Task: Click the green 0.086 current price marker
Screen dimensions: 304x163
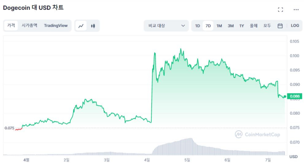Action: (x=294, y=96)
